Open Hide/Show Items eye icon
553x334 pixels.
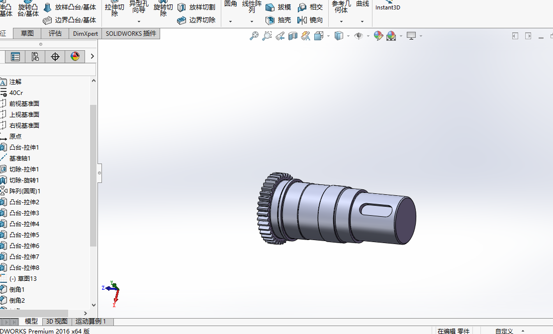coord(359,36)
